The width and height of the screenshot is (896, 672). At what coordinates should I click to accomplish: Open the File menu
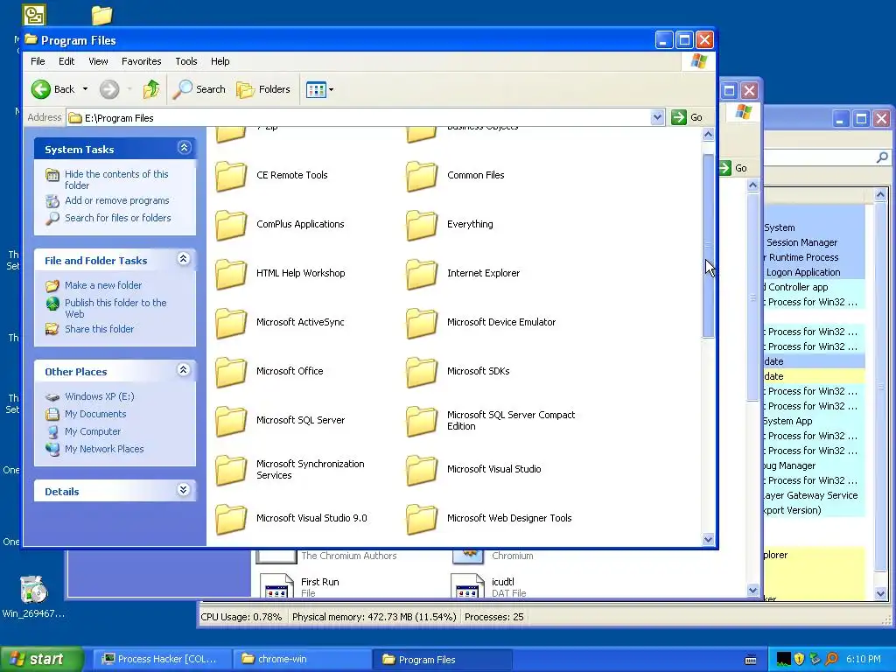pyautogui.click(x=38, y=61)
